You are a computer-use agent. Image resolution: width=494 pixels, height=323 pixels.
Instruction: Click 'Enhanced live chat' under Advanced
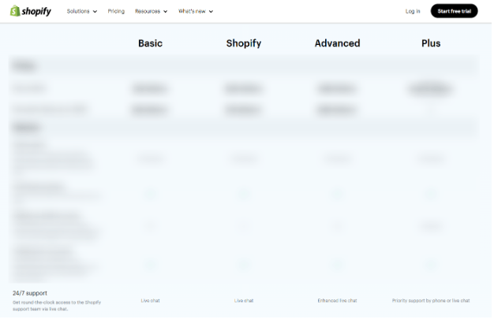pyautogui.click(x=337, y=301)
